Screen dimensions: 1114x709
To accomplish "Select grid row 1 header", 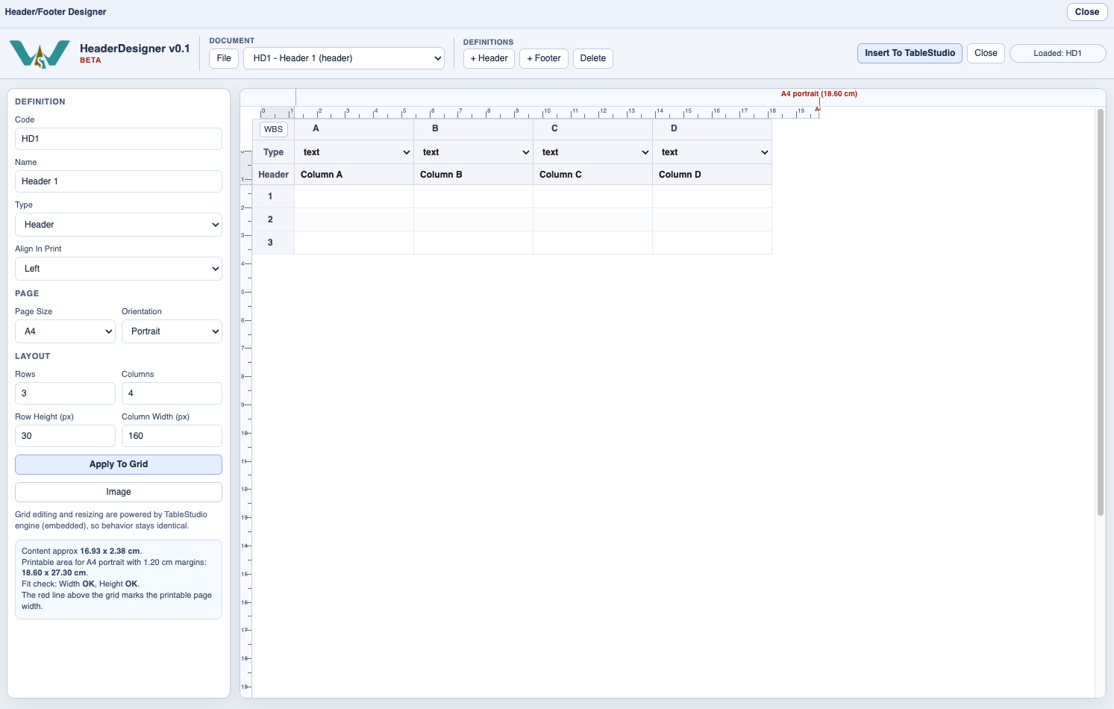I will [274, 196].
